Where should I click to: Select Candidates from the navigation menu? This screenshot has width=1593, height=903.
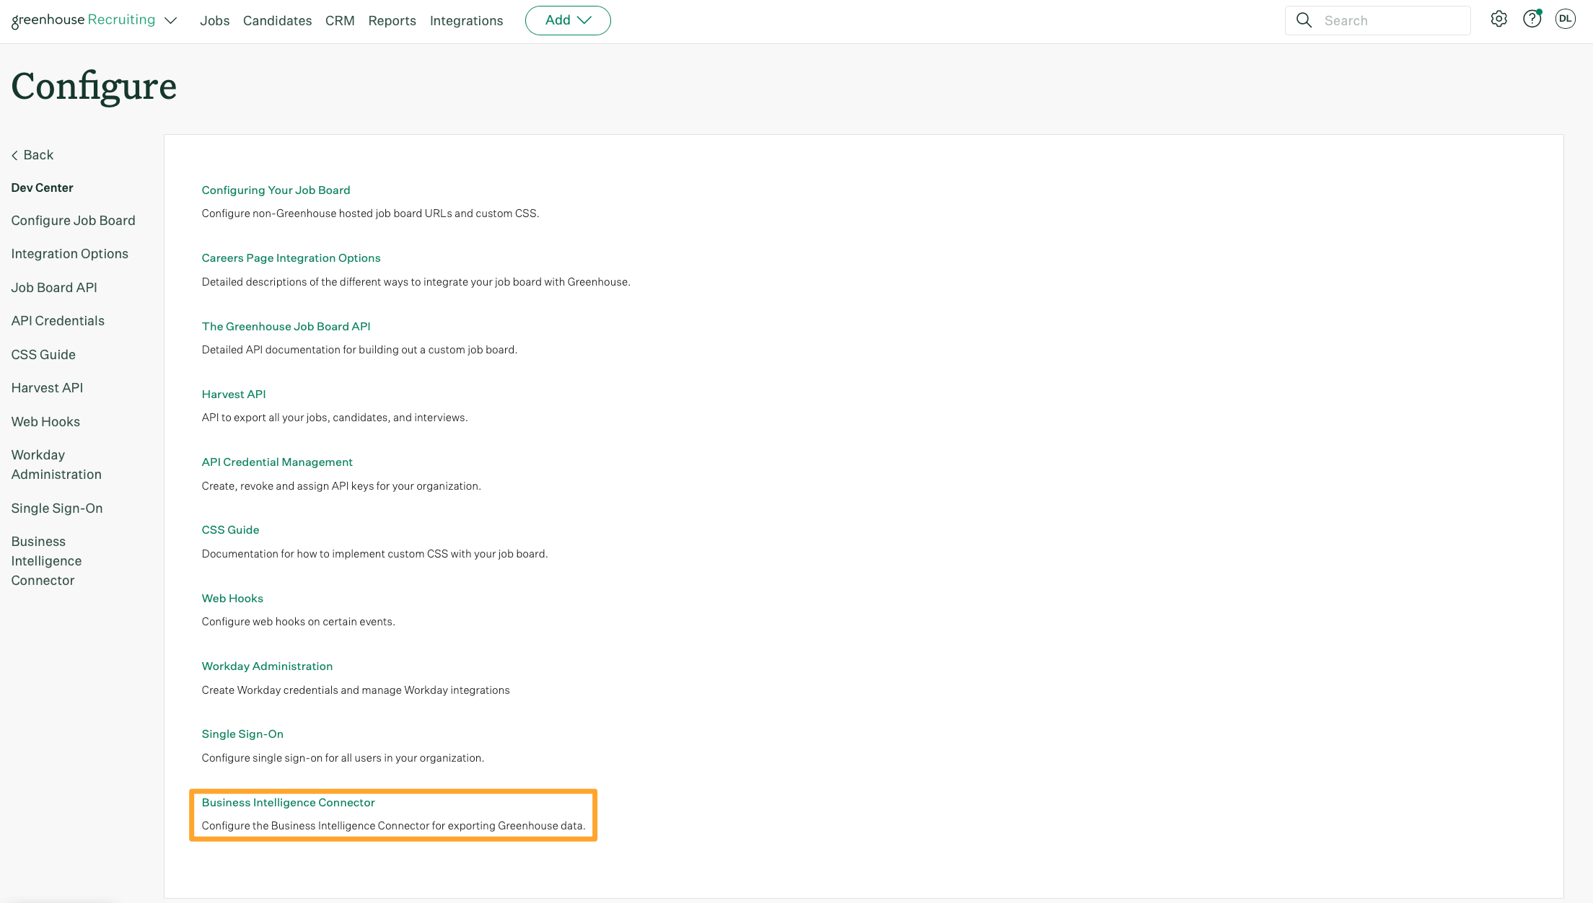[x=277, y=19]
